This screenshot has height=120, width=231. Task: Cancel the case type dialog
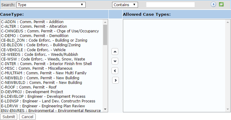tap(27, 117)
